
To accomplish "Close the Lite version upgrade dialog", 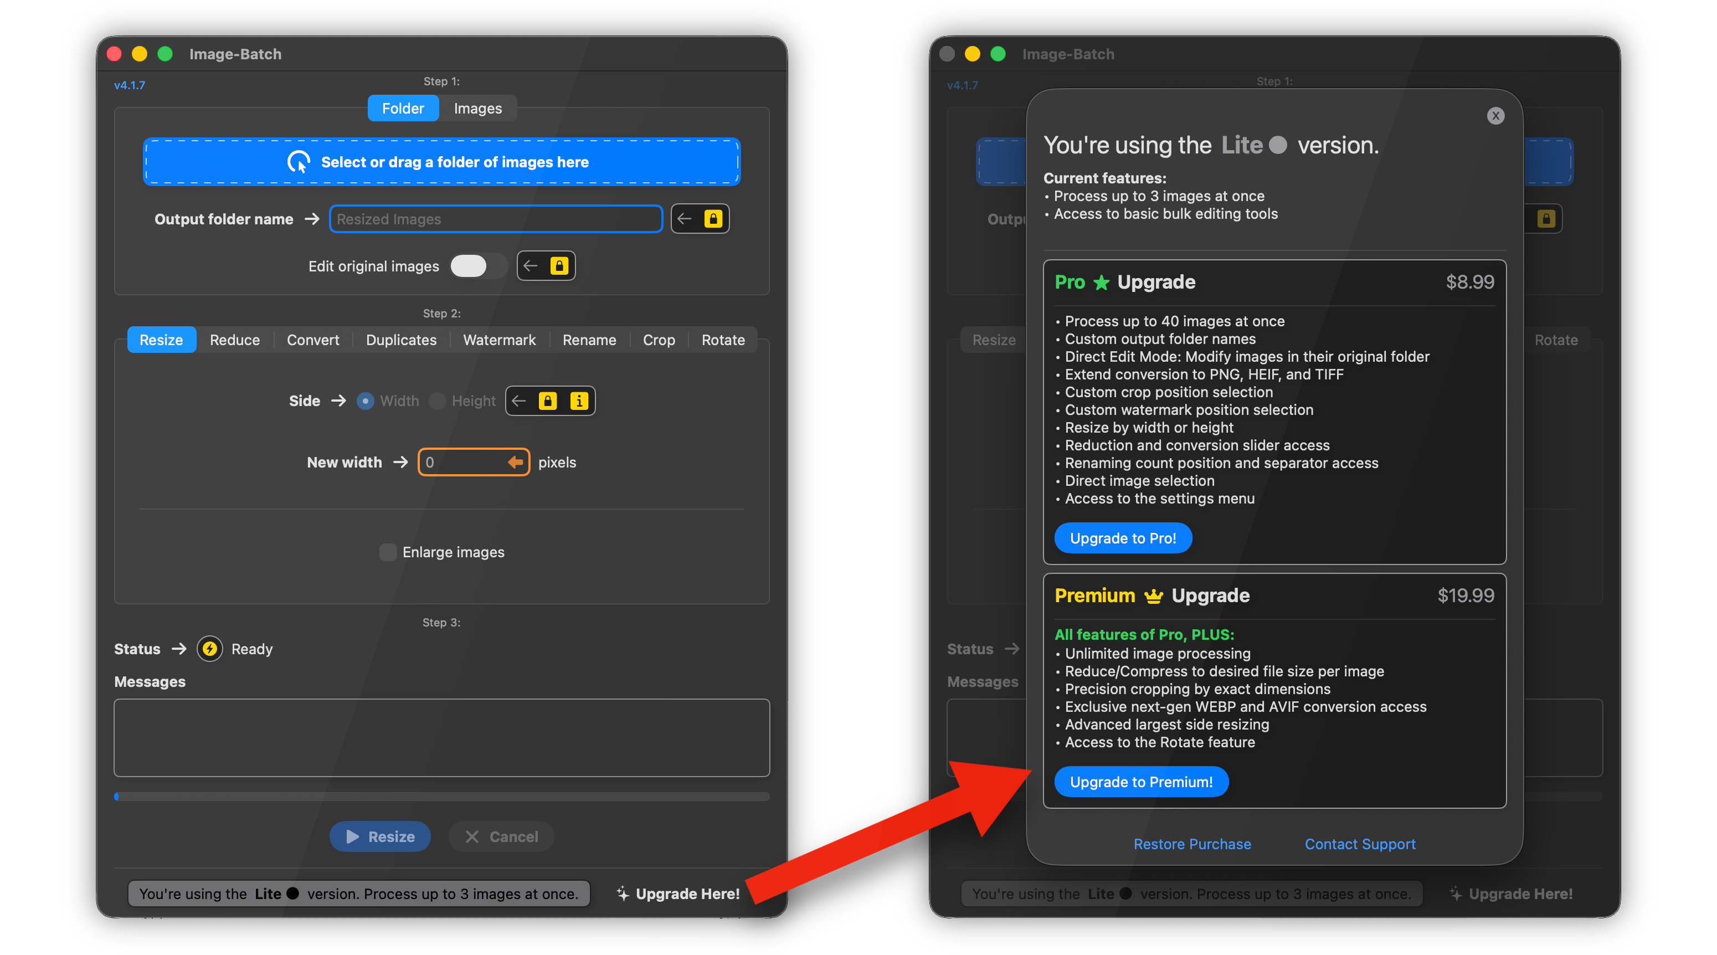I will [1495, 116].
